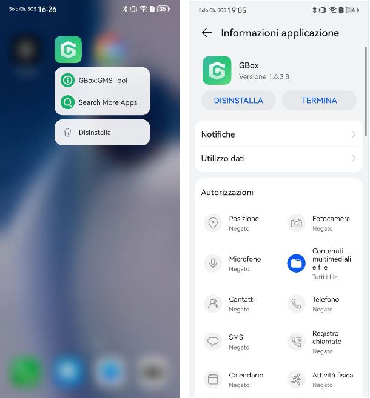Click the Tutti i file status text
Image resolution: width=370 pixels, height=398 pixels.
(325, 277)
